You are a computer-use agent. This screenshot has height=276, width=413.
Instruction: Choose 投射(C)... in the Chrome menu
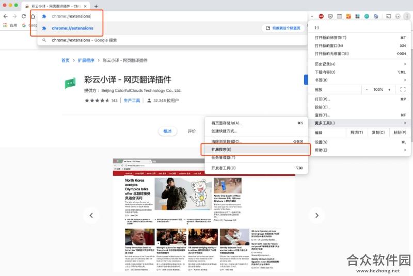tap(360, 107)
